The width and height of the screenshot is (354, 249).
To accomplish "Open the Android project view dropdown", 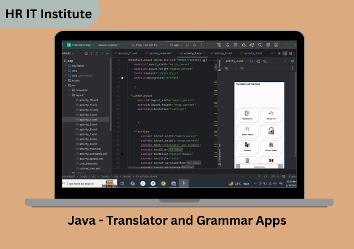I will (68, 53).
